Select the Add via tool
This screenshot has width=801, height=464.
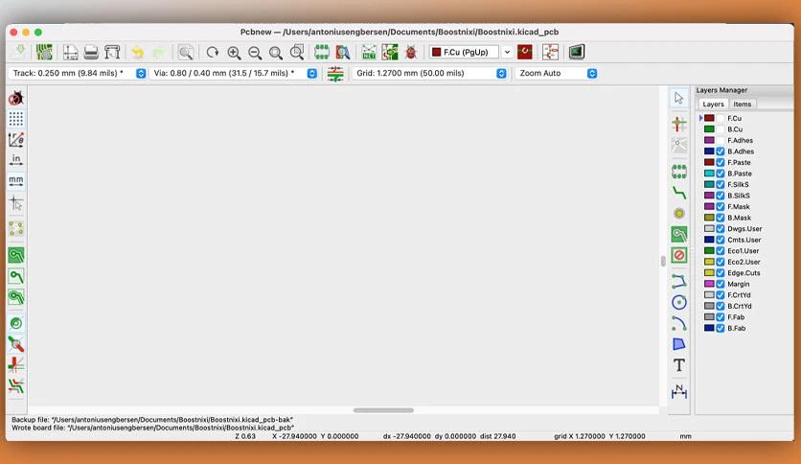click(x=679, y=214)
